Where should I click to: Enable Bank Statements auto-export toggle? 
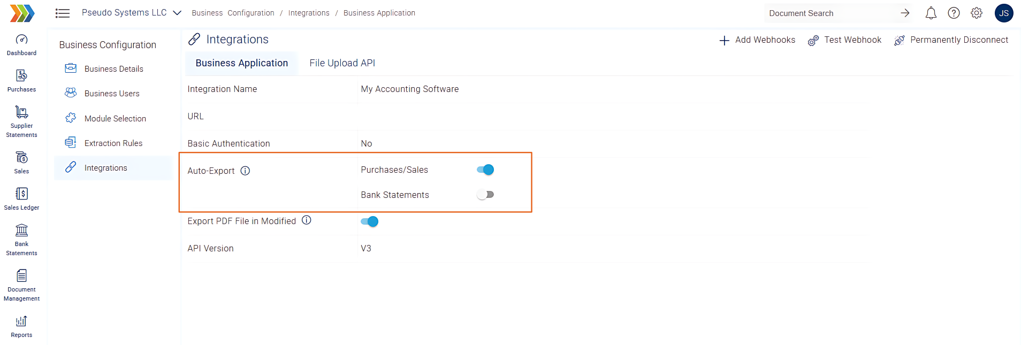point(485,195)
